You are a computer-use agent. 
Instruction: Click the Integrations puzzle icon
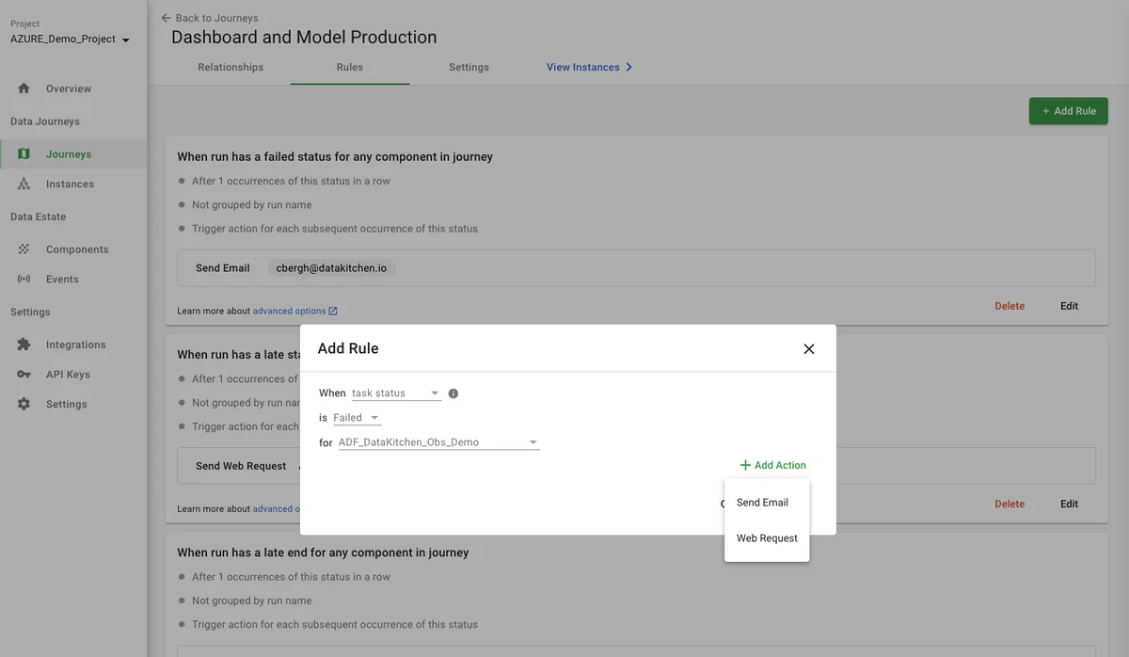point(24,345)
